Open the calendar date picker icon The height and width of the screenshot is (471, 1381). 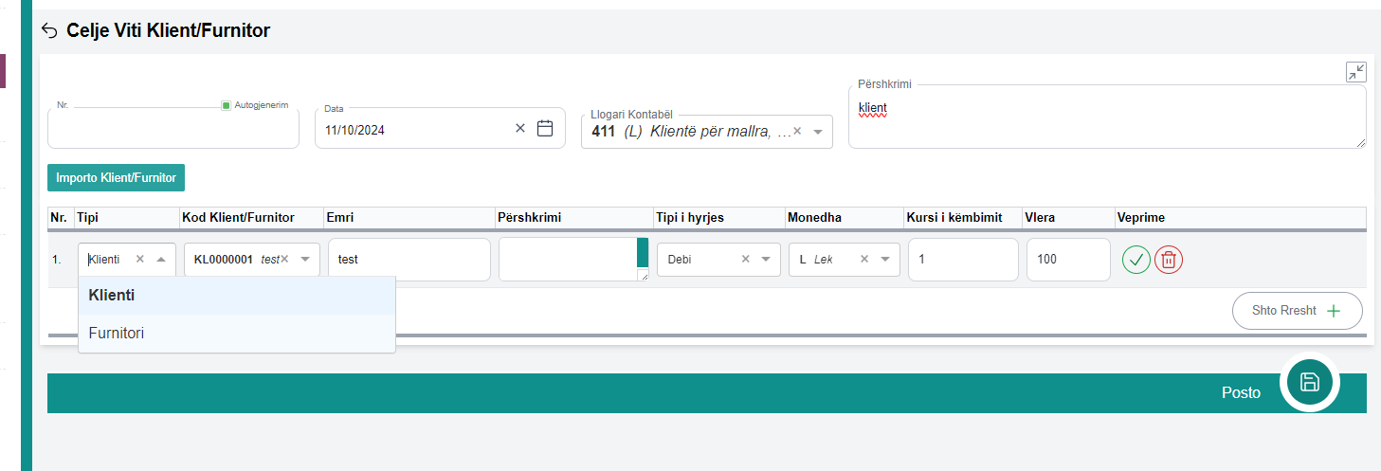545,129
